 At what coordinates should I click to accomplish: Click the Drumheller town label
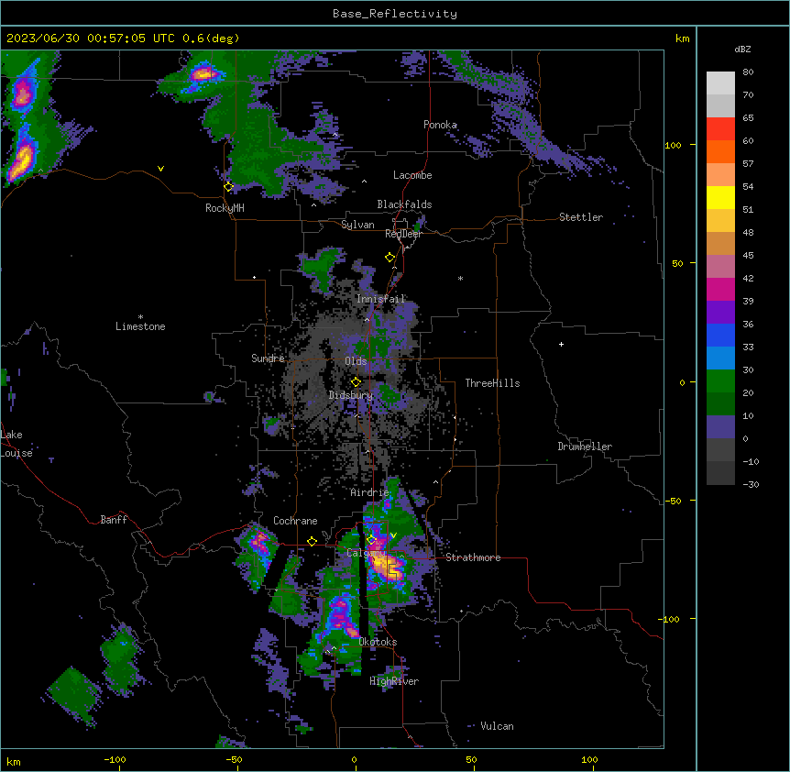pyautogui.click(x=585, y=447)
